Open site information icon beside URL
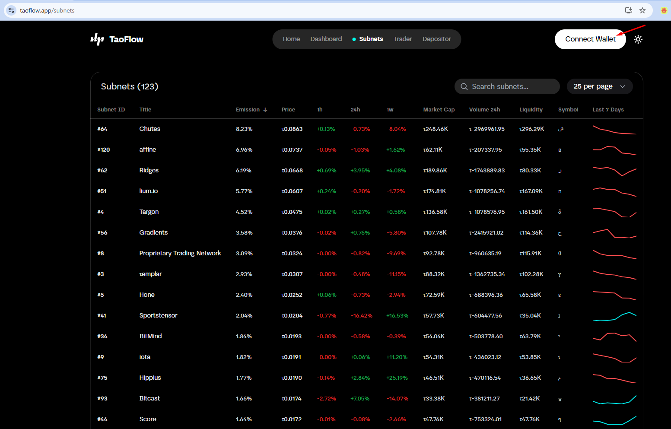Viewport: 671px width, 429px height. pyautogui.click(x=12, y=10)
